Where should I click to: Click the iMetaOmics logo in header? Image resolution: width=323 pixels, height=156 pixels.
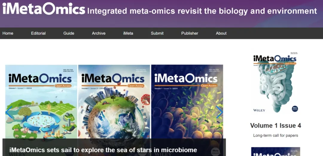(x=44, y=9)
